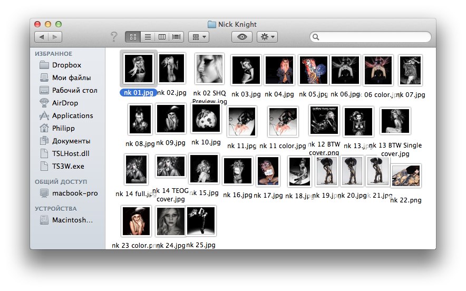This screenshot has width=466, height=291.
Task: Select the nk 17.jpg thumbnail
Action: coord(268,171)
